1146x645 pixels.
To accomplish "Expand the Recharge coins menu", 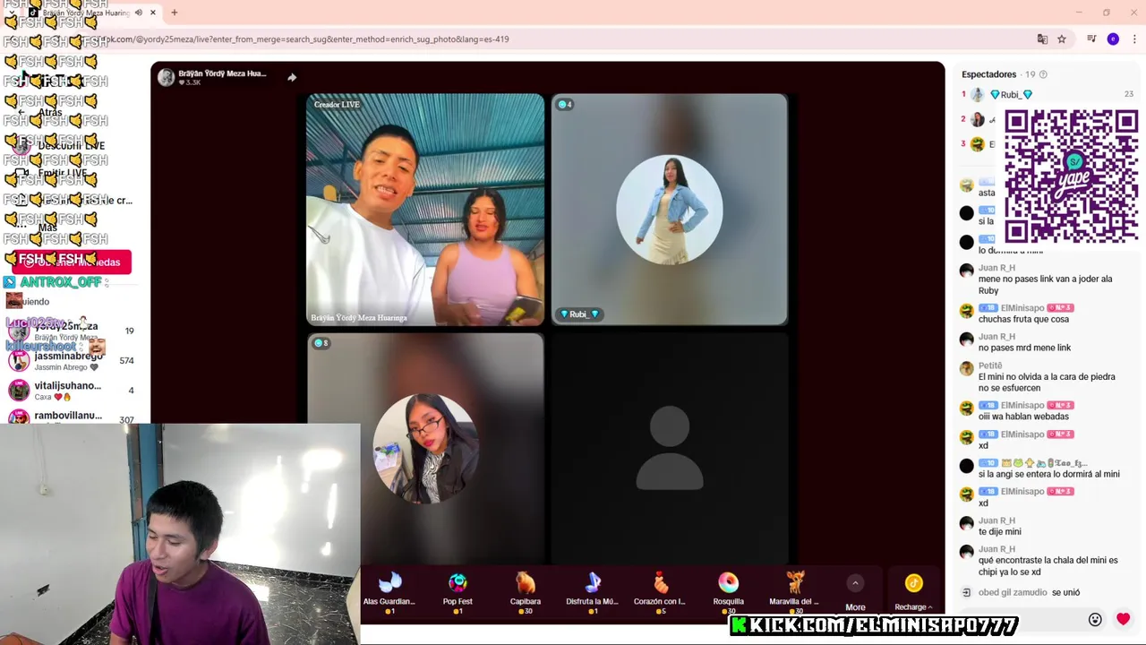I will point(913,593).
